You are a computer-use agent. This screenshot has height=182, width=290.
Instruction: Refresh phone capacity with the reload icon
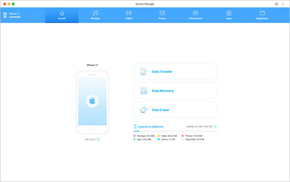click(x=215, y=127)
